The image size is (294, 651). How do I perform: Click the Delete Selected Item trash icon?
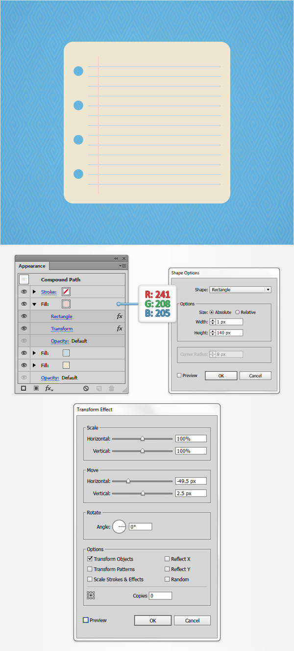(111, 388)
